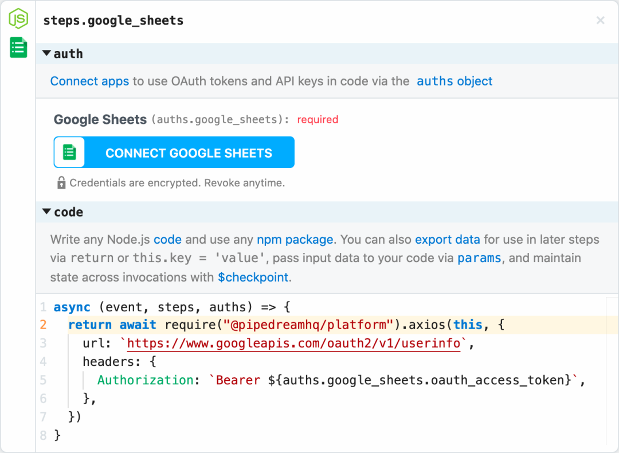Click 'Credentials are encrypted. Revoke anytime.' text
Screen dimensions: 619x453
tap(177, 183)
